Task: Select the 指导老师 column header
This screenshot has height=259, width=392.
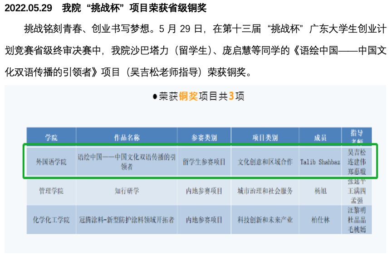Action: point(357,136)
